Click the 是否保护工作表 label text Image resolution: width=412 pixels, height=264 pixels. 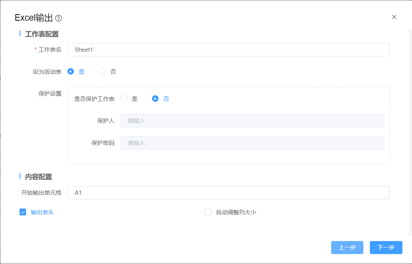click(x=94, y=99)
